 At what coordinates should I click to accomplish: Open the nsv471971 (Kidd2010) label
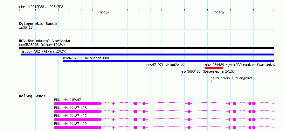(x=165, y=65)
